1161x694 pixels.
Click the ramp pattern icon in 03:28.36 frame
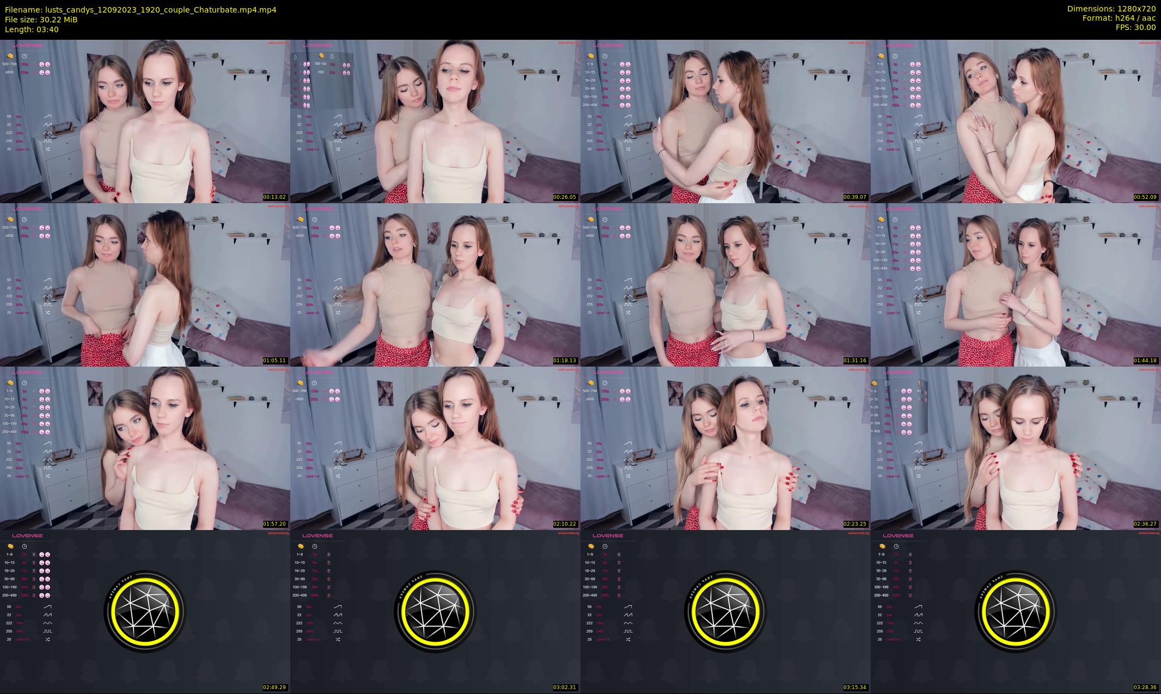coord(919,606)
